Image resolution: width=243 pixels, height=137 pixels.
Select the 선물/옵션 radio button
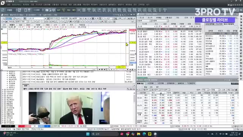coord(164,18)
